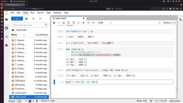Open the Kernel menu
Viewport: 183px width, 103px height.
tap(40, 13)
